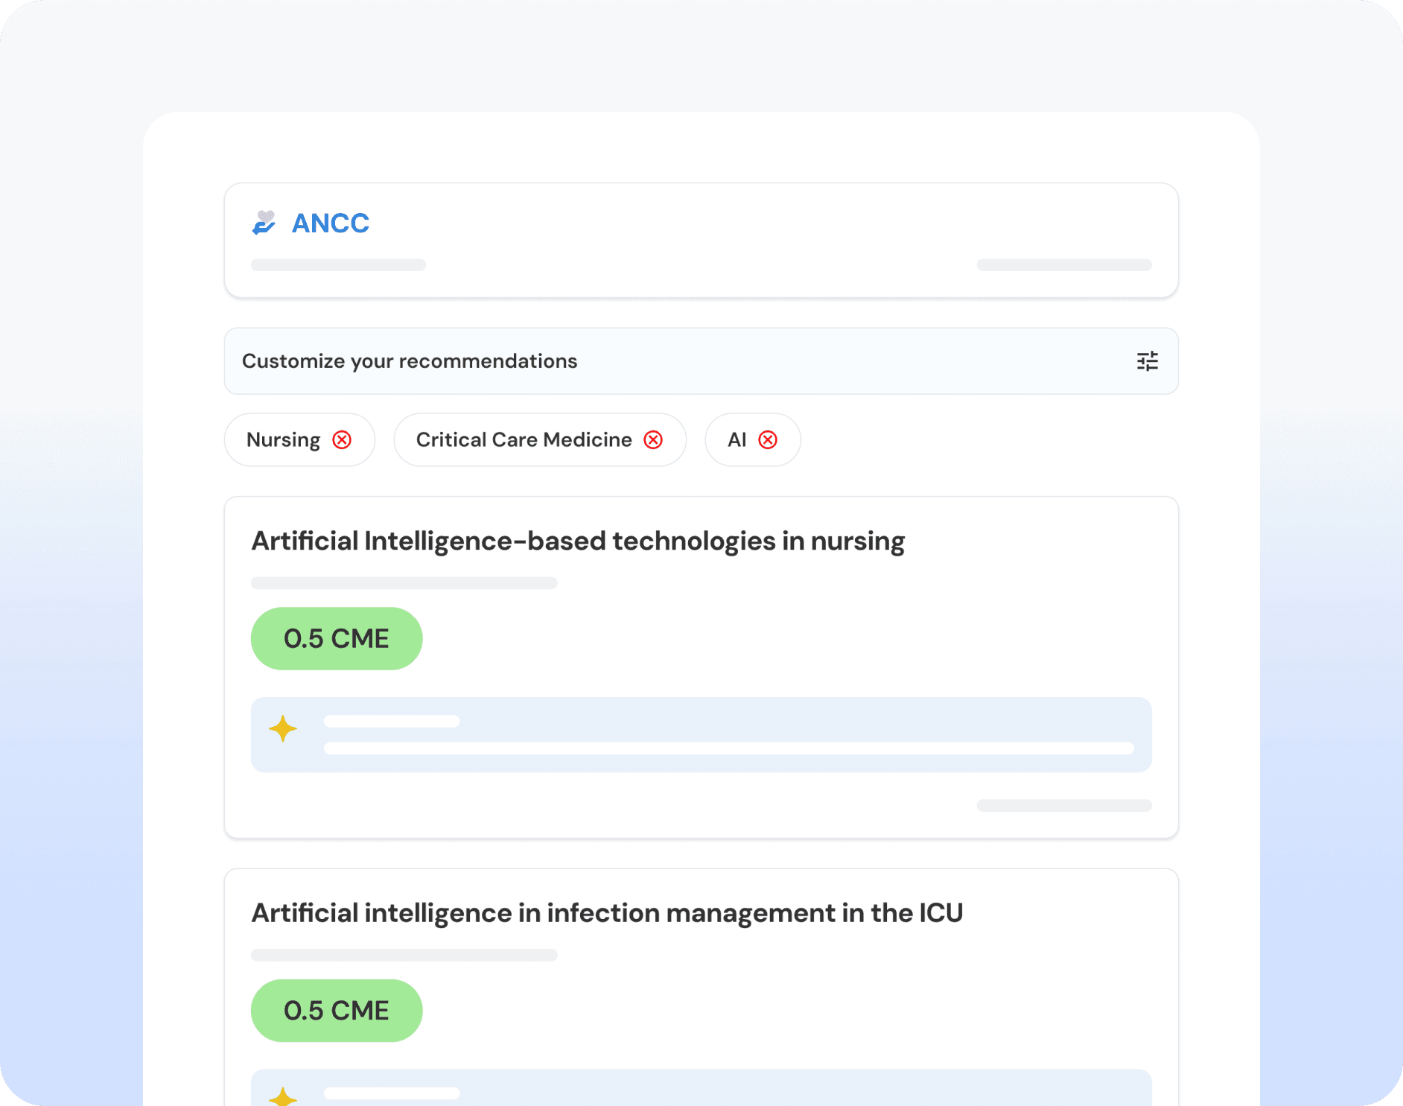Select the AI filter chip label

click(737, 440)
